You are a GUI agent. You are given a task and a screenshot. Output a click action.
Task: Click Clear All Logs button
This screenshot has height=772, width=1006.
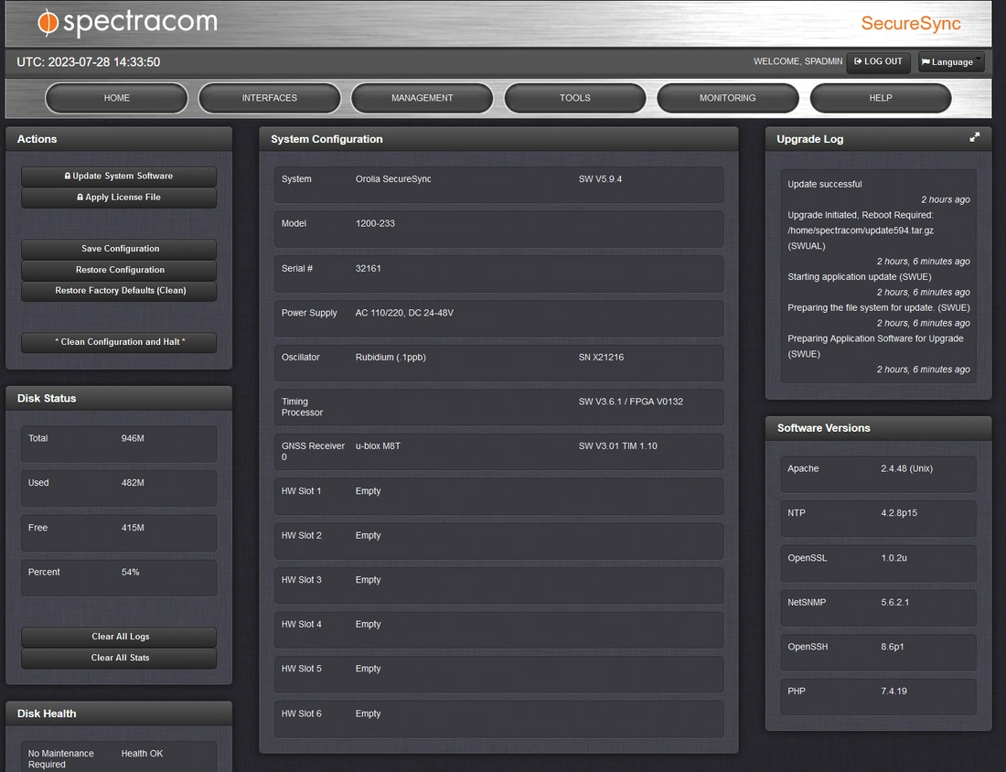[119, 637]
